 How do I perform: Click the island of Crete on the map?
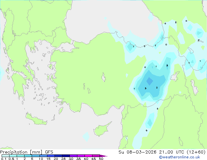pyautogui.click(x=36, y=119)
